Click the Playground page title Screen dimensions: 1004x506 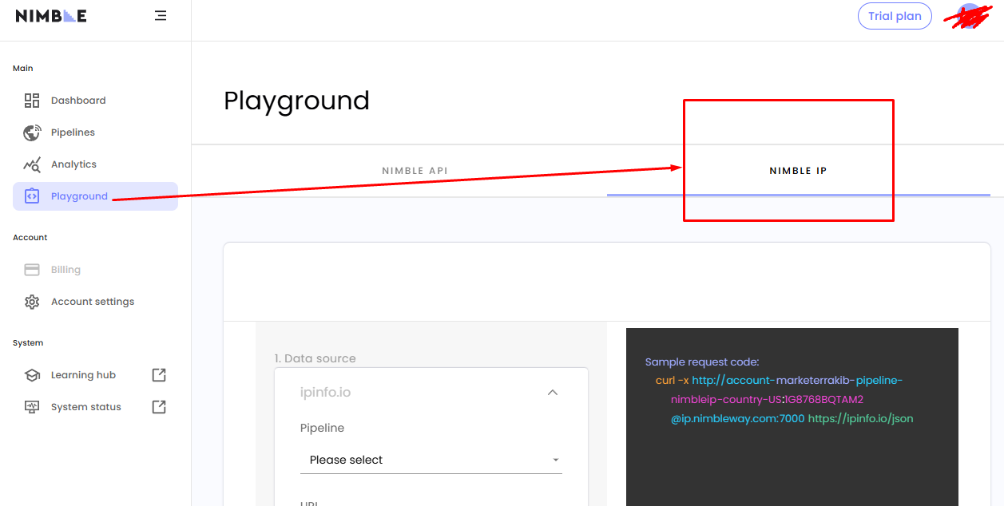[x=296, y=101]
